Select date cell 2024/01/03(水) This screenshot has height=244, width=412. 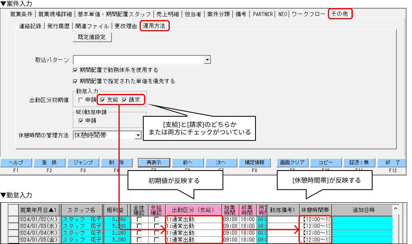click(39, 226)
